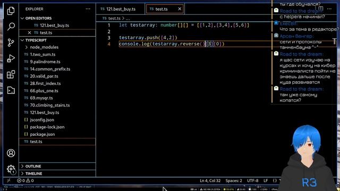Click 'let testarray' declaration on line 1
The image size is (340, 191).
[x=138, y=25]
